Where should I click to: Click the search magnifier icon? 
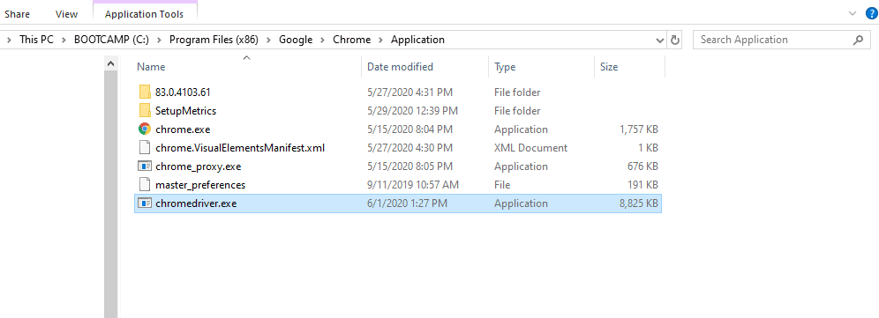coord(858,40)
